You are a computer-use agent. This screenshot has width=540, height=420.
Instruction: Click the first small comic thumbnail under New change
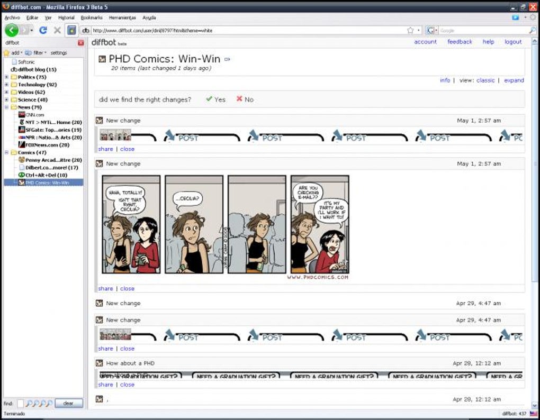[x=115, y=135]
